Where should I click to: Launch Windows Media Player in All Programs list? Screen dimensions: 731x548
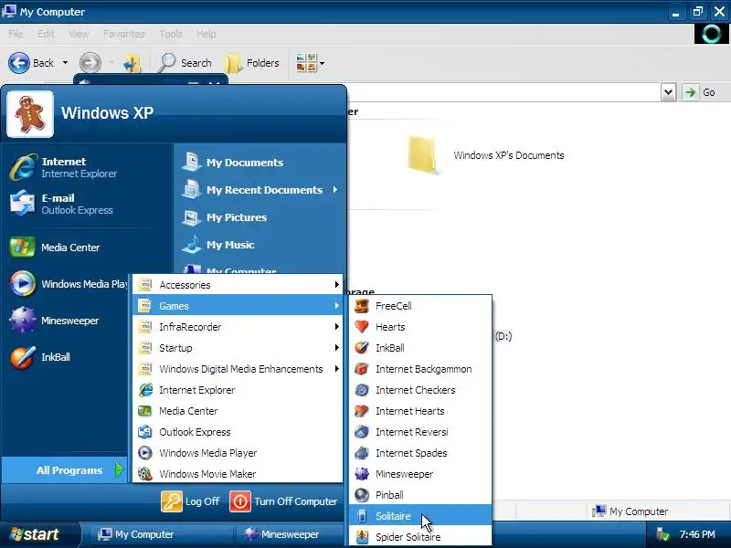pyautogui.click(x=238, y=453)
